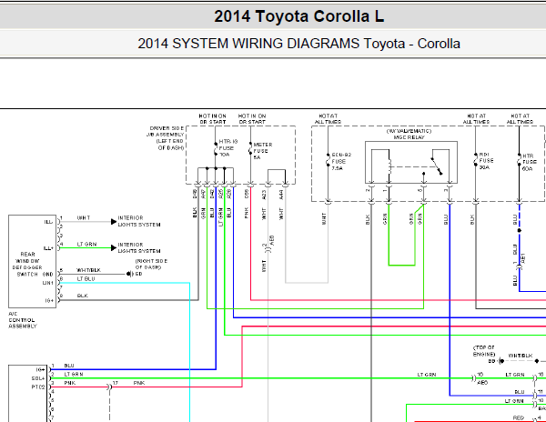This screenshot has width=546, height=422.
Task: Click the 'BLK' label at defogger pin 9
Action: tap(83, 296)
